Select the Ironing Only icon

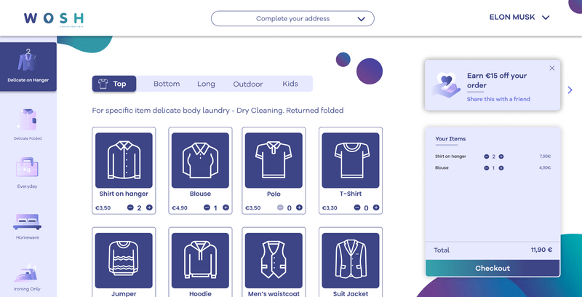click(26, 273)
